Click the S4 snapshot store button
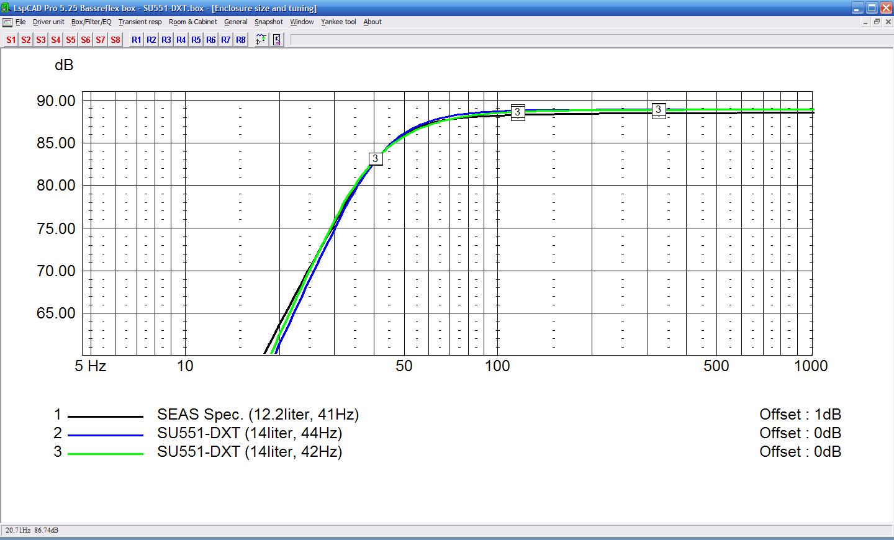The width and height of the screenshot is (894, 540). click(56, 40)
